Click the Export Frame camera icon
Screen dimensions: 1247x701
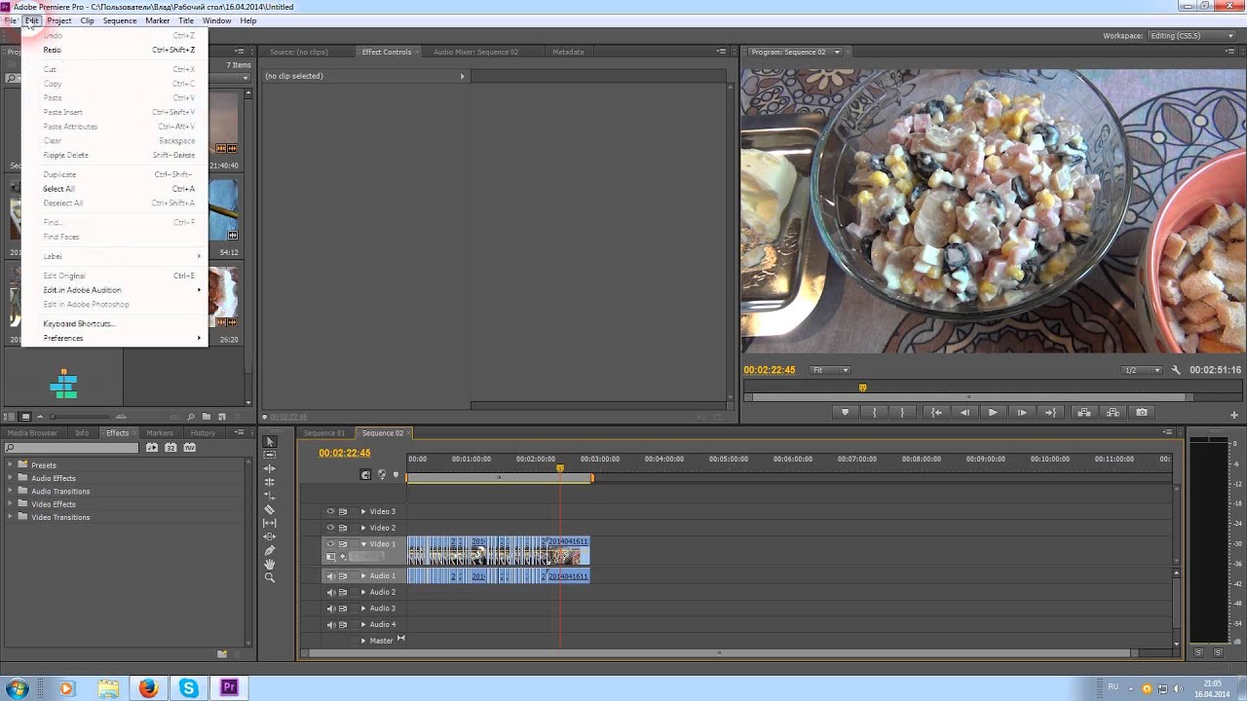click(x=1142, y=412)
